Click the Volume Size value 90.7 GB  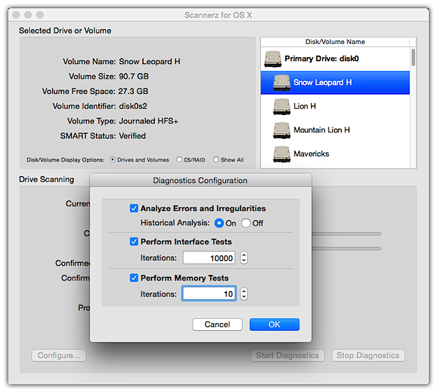point(134,77)
